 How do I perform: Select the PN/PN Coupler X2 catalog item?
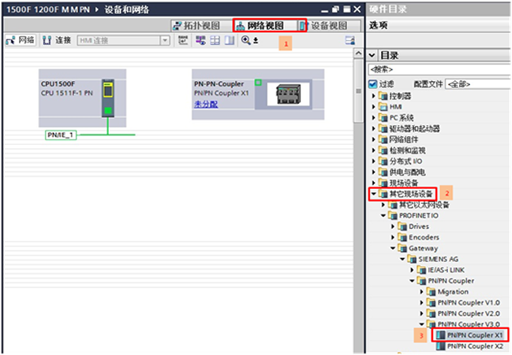pyautogui.click(x=470, y=346)
